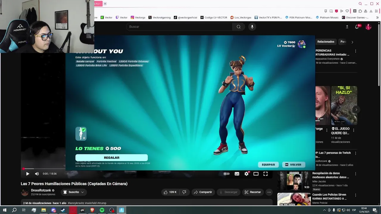
Task: Select the emote item icon in Fortnite shop
Action: click(81, 134)
